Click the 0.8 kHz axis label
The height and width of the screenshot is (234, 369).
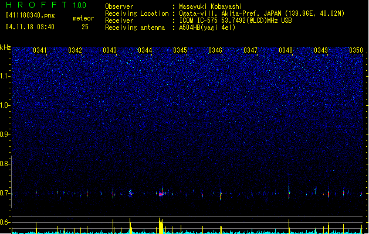click(x=5, y=164)
